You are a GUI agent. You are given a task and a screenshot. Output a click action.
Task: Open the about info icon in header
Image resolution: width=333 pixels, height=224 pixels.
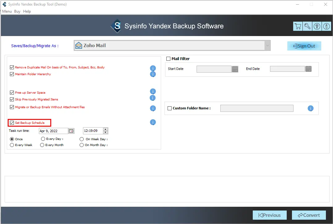tap(327, 26)
